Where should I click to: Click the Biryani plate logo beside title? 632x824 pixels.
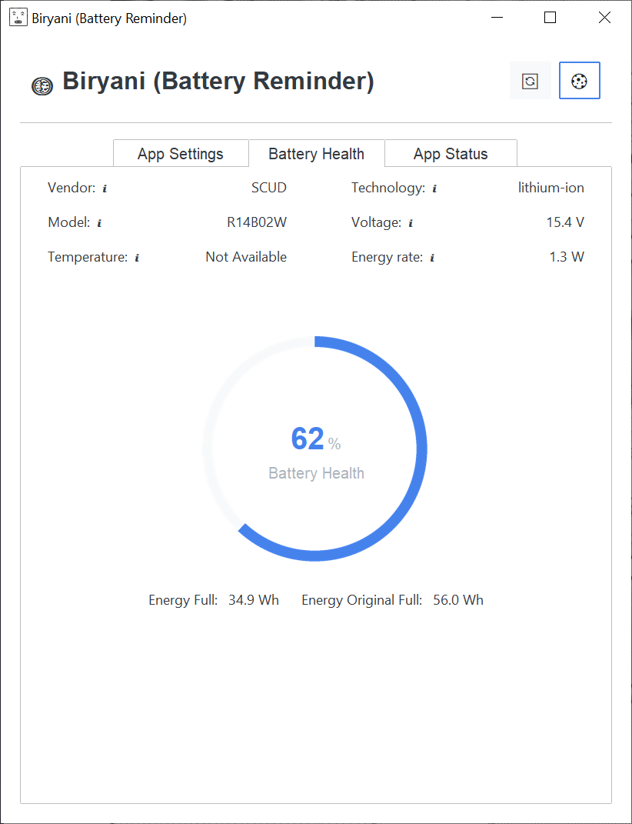tap(42, 86)
